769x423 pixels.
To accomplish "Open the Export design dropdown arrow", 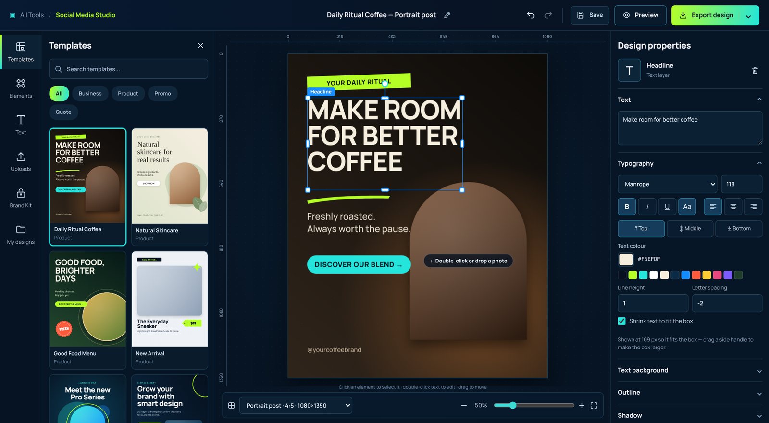I will click(748, 16).
